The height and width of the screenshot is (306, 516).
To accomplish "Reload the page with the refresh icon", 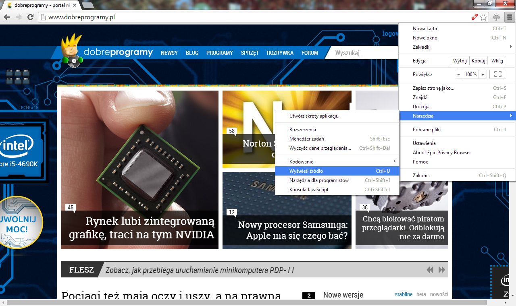I will 30,17.
